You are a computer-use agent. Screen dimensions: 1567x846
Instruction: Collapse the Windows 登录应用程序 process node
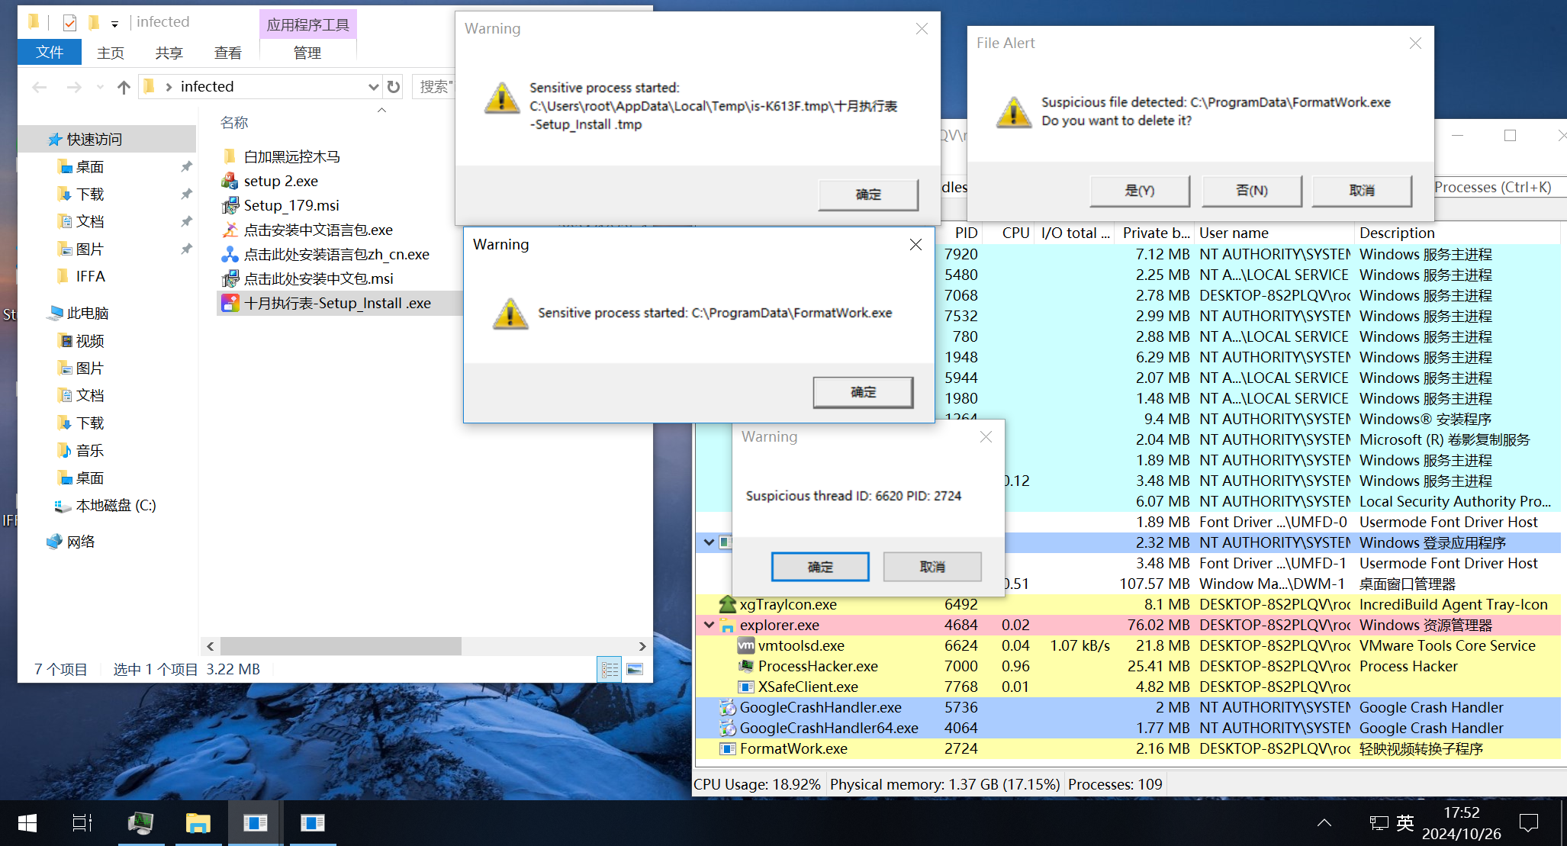709,542
